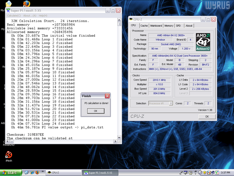Viewport: 234px width, 176px height.
Task: Click the PowerDVD desktop icon label
Action: (x=9, y=145)
